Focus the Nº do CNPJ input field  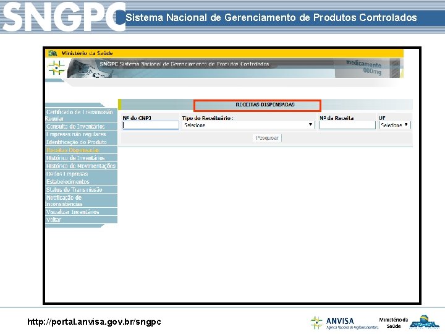pos(151,125)
